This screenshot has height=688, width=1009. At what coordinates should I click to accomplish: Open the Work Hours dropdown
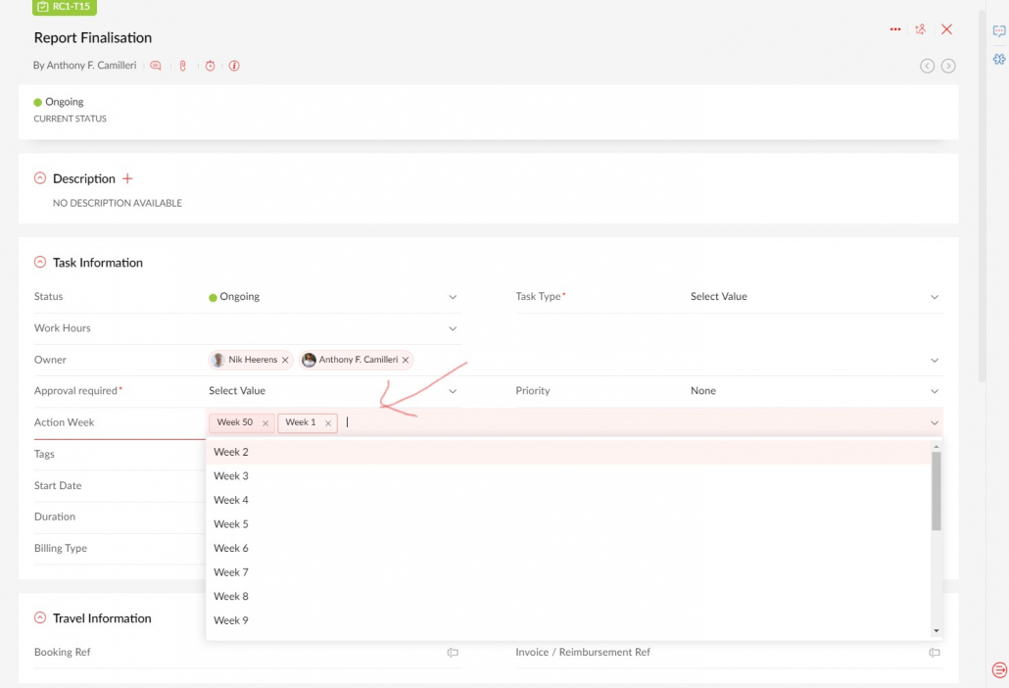tap(334, 328)
